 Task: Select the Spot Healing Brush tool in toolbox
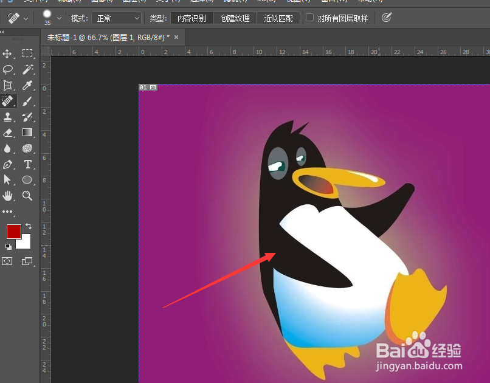coord(7,101)
